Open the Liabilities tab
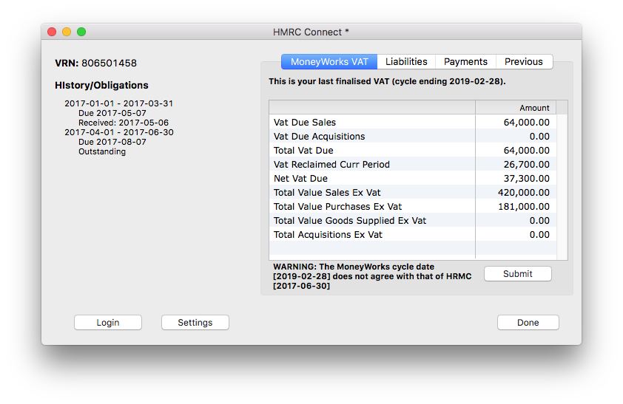The width and height of the screenshot is (623, 404). (406, 62)
